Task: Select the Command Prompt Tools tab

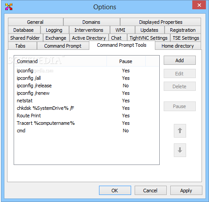Action: [x=122, y=45]
